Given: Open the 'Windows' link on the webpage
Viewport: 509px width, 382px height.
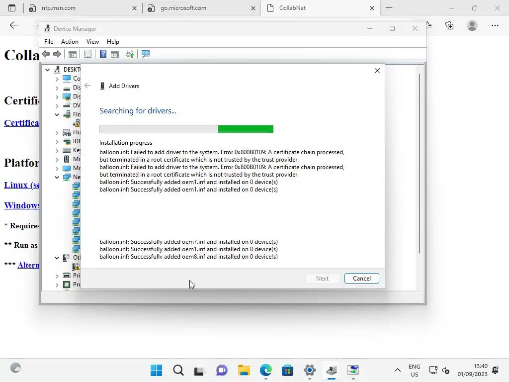Looking at the screenshot, I should click(22, 205).
